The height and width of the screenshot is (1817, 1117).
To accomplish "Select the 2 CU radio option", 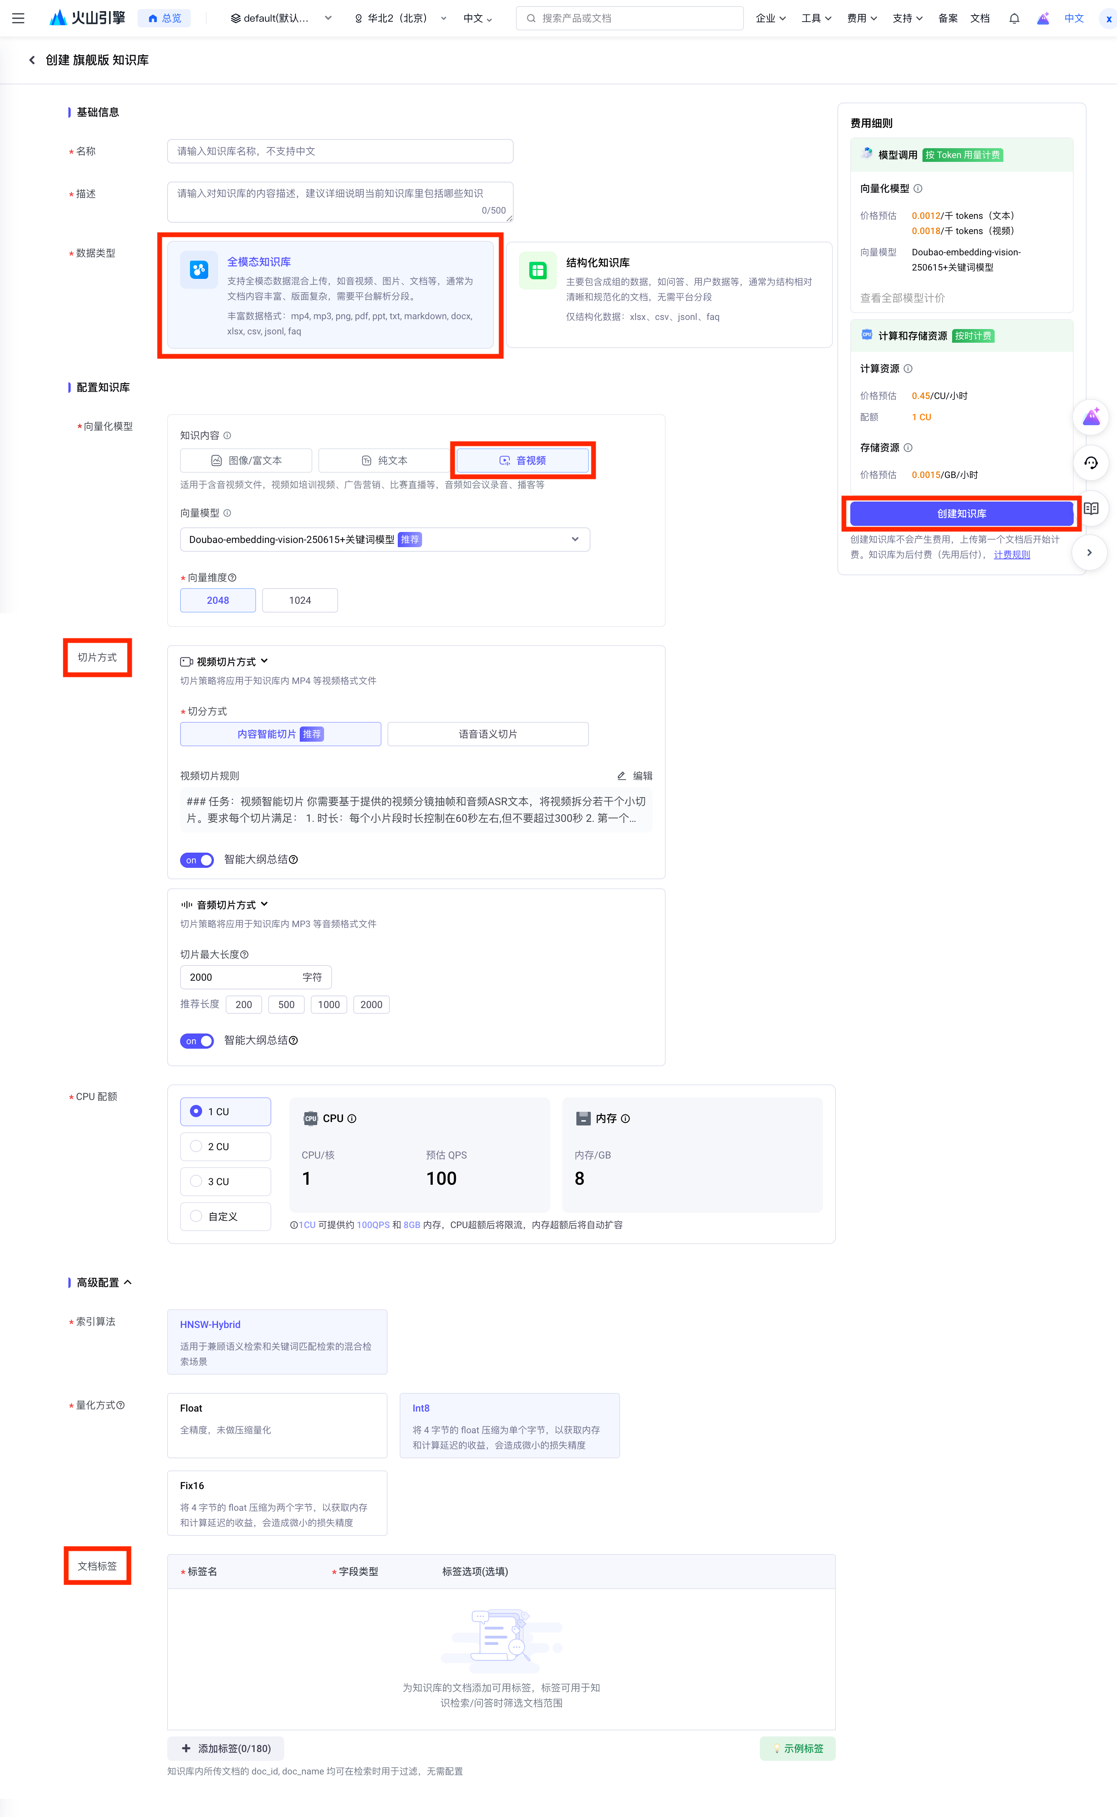I will [196, 1146].
